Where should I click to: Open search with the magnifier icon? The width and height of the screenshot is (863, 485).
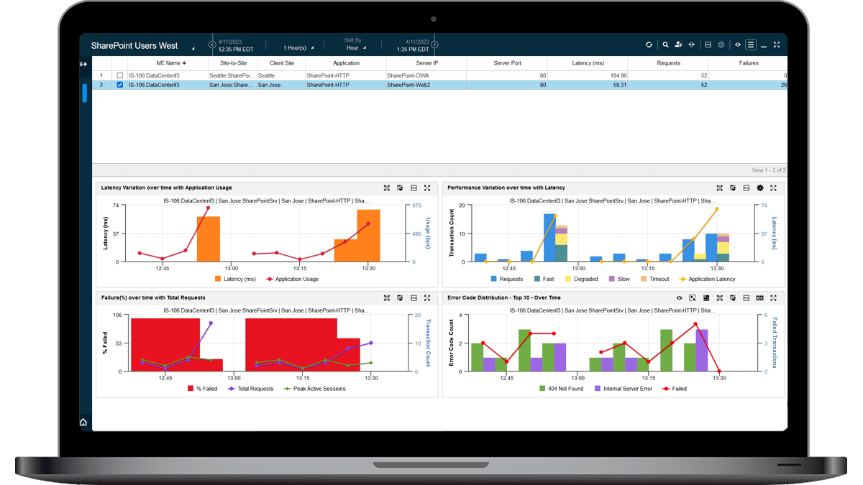pyautogui.click(x=665, y=45)
